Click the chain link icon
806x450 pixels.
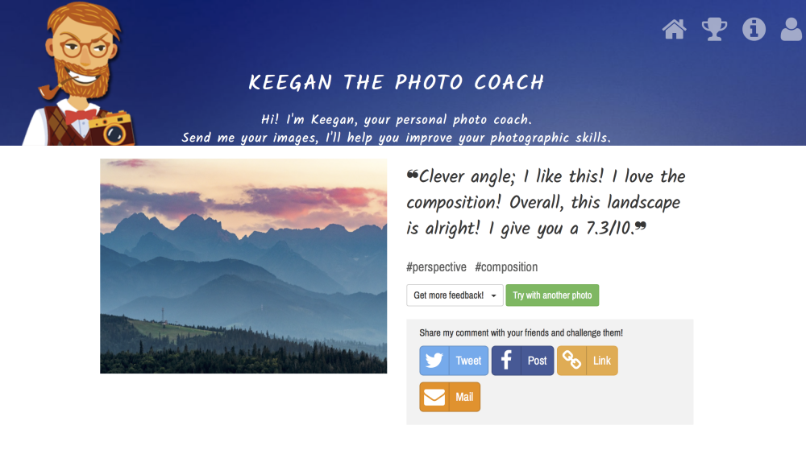pos(571,361)
